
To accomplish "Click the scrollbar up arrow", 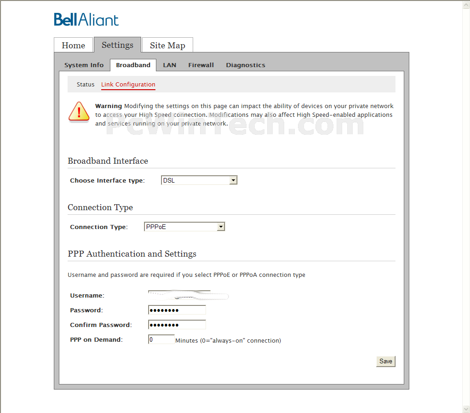I will tap(466, 5).
